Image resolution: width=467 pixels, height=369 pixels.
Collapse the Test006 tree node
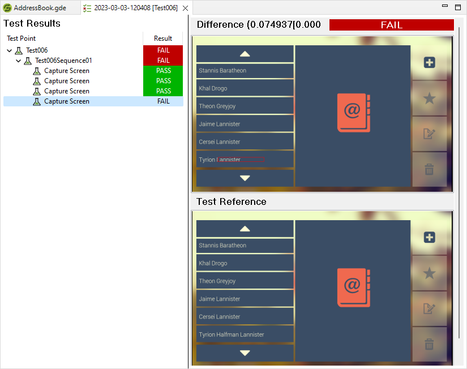tap(8, 50)
